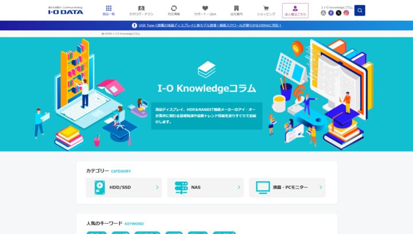413x234 pixels.
Task: Open the Facebook page icon
Action: 331,13
